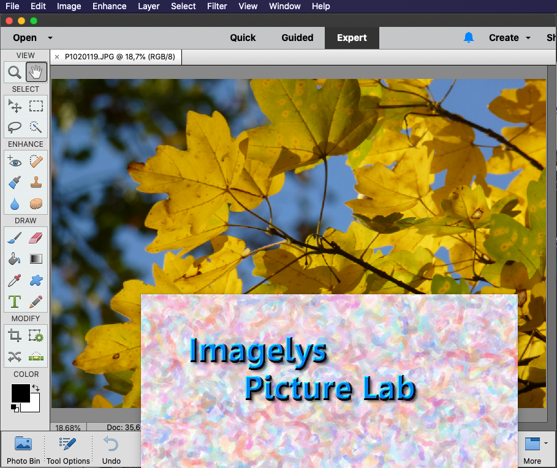Swap foreground and background colors
The height and width of the screenshot is (468, 557).
(x=36, y=388)
